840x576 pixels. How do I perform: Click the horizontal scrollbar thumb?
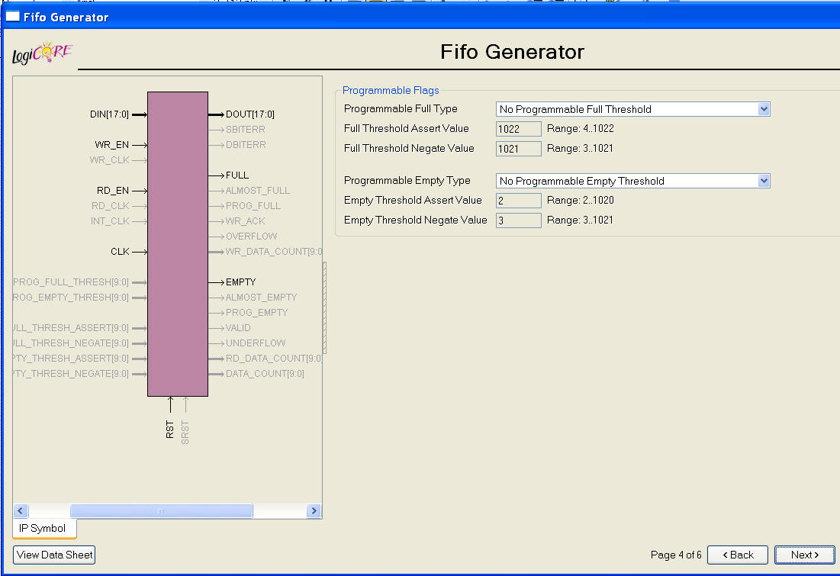[161, 511]
